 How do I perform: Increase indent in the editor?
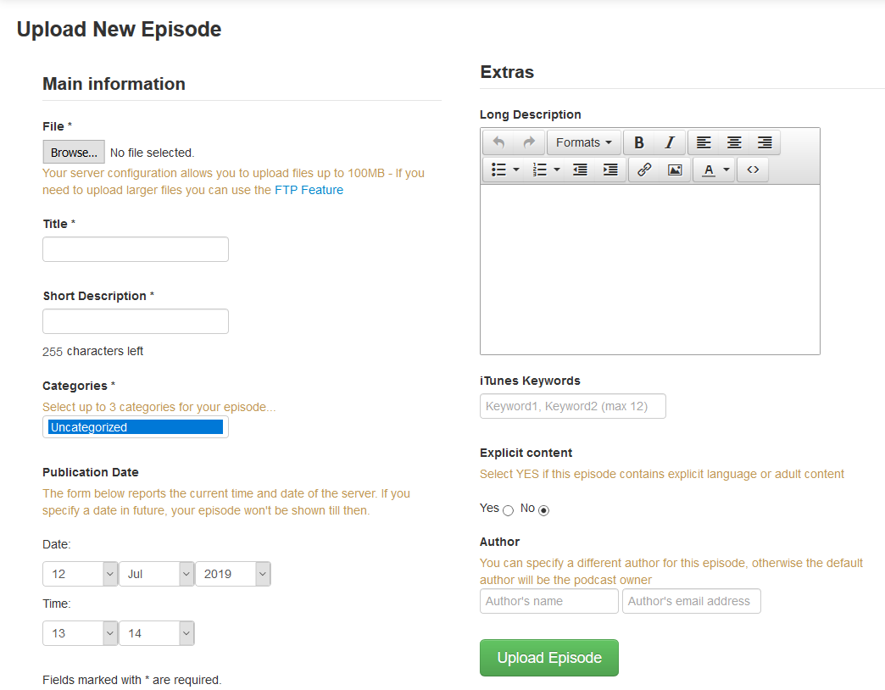tap(610, 170)
